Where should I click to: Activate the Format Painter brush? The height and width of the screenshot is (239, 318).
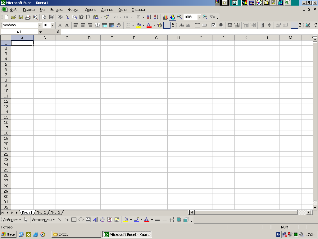pos(107,17)
